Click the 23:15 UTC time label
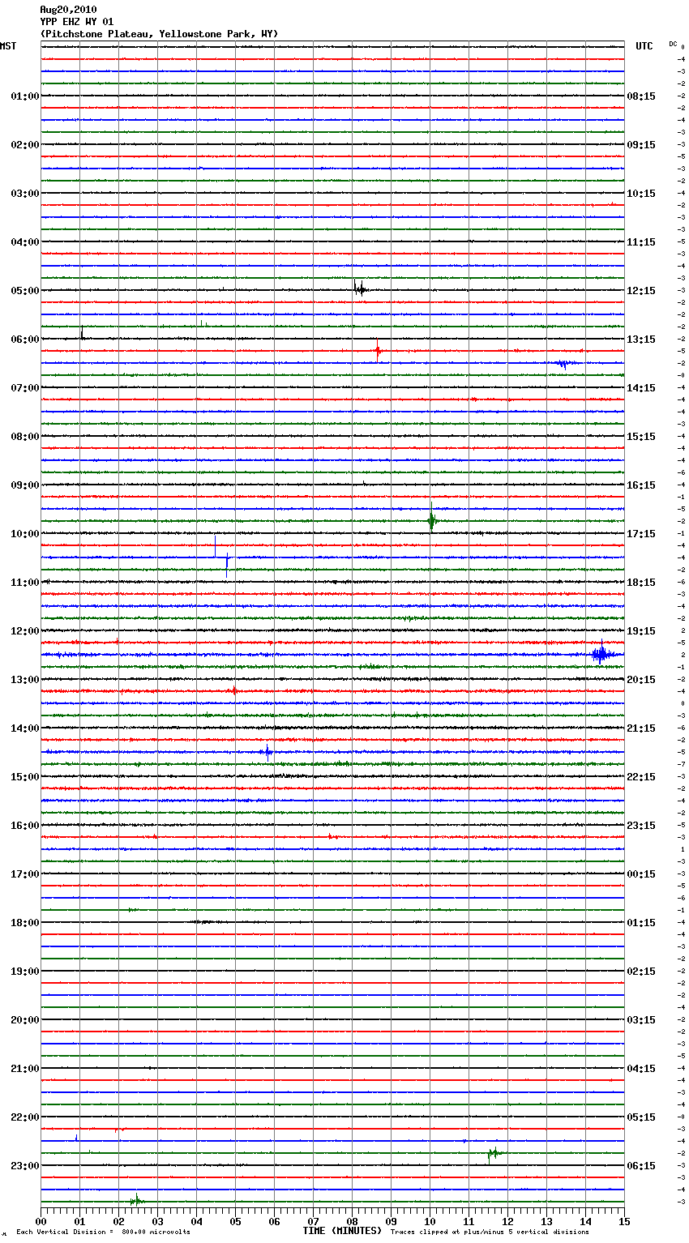 pyautogui.click(x=641, y=826)
